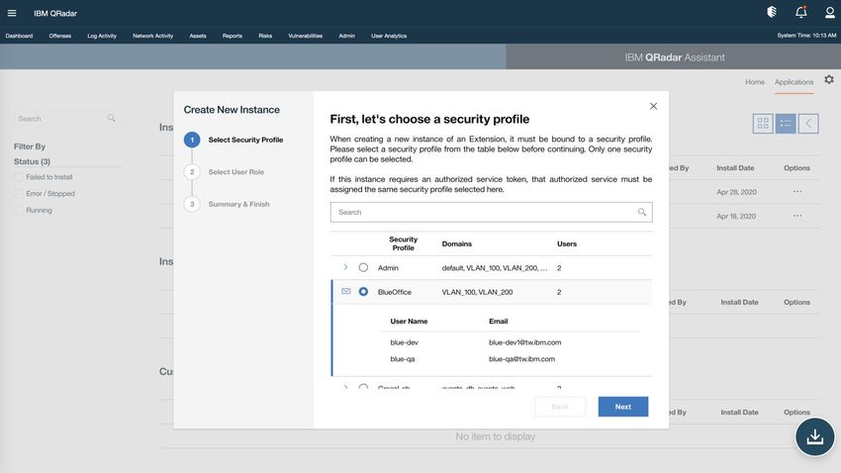This screenshot has width=841, height=473.
Task: Click step 3 Summary & Finish
Action: pyautogui.click(x=238, y=204)
